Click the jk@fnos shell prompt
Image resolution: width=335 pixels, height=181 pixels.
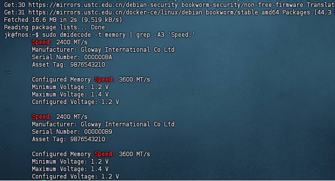21,35
